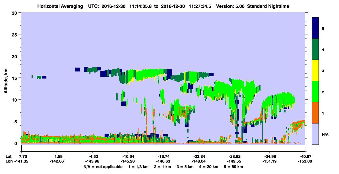Click the latitude value -22.84

click(x=199, y=157)
